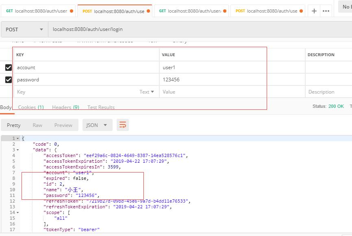Click the request URL field

point(200,29)
